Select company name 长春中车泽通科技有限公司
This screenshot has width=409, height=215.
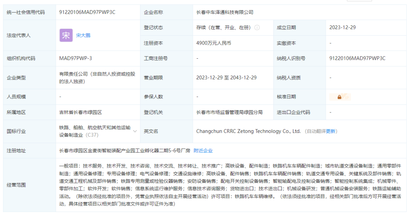(x=225, y=12)
